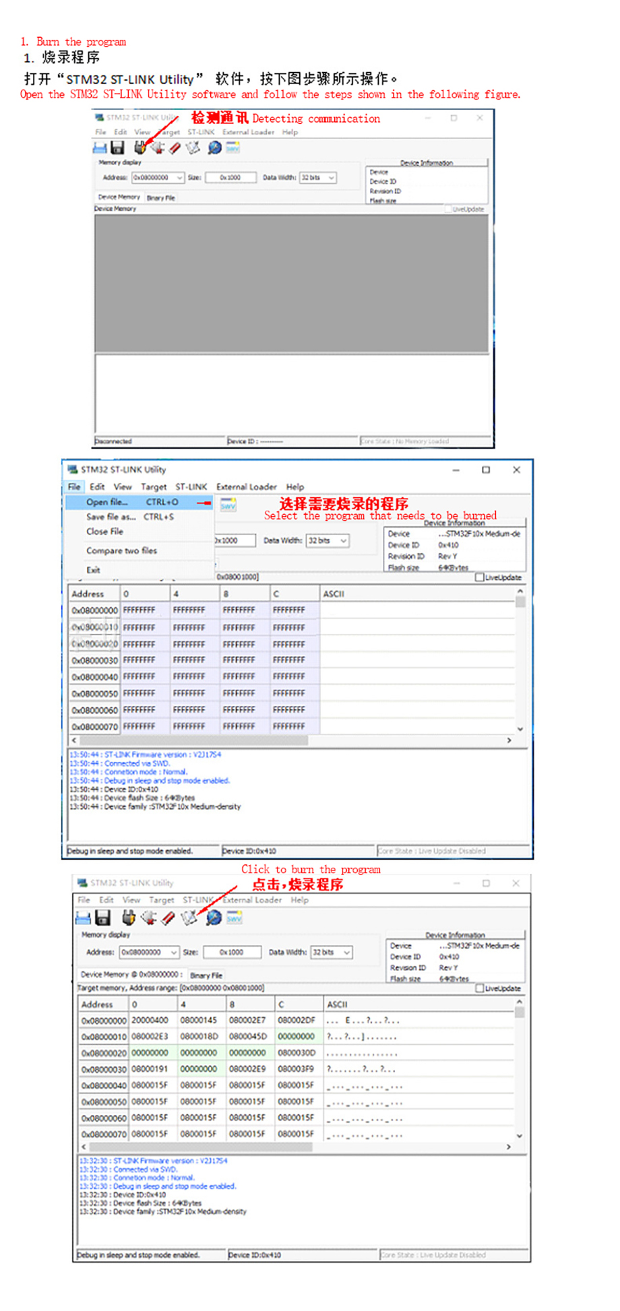Click Full chip erase icon in bottom window
The image size is (620, 1311).
point(168,918)
